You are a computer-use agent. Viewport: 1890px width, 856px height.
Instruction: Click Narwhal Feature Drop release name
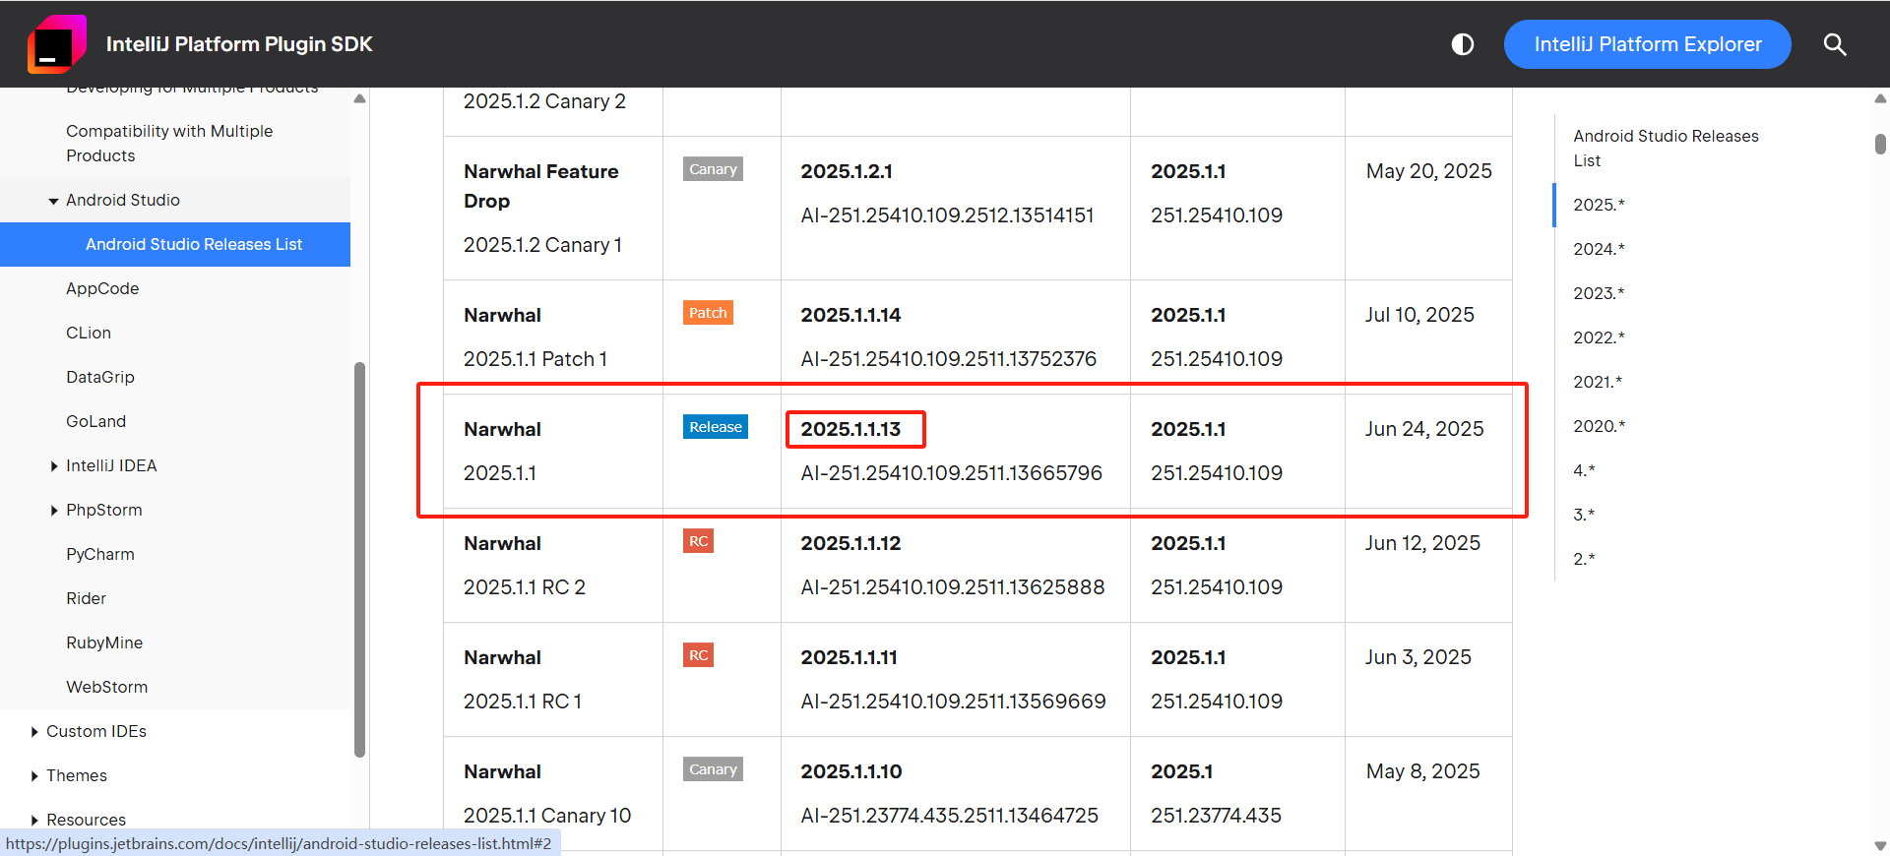(540, 186)
